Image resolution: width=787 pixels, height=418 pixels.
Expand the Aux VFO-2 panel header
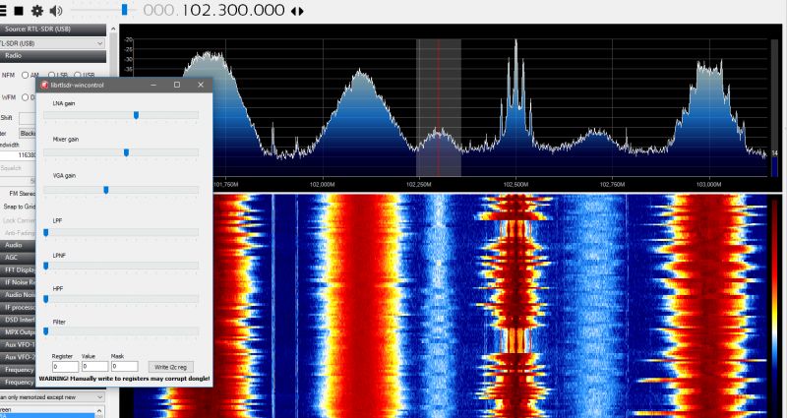click(18, 357)
